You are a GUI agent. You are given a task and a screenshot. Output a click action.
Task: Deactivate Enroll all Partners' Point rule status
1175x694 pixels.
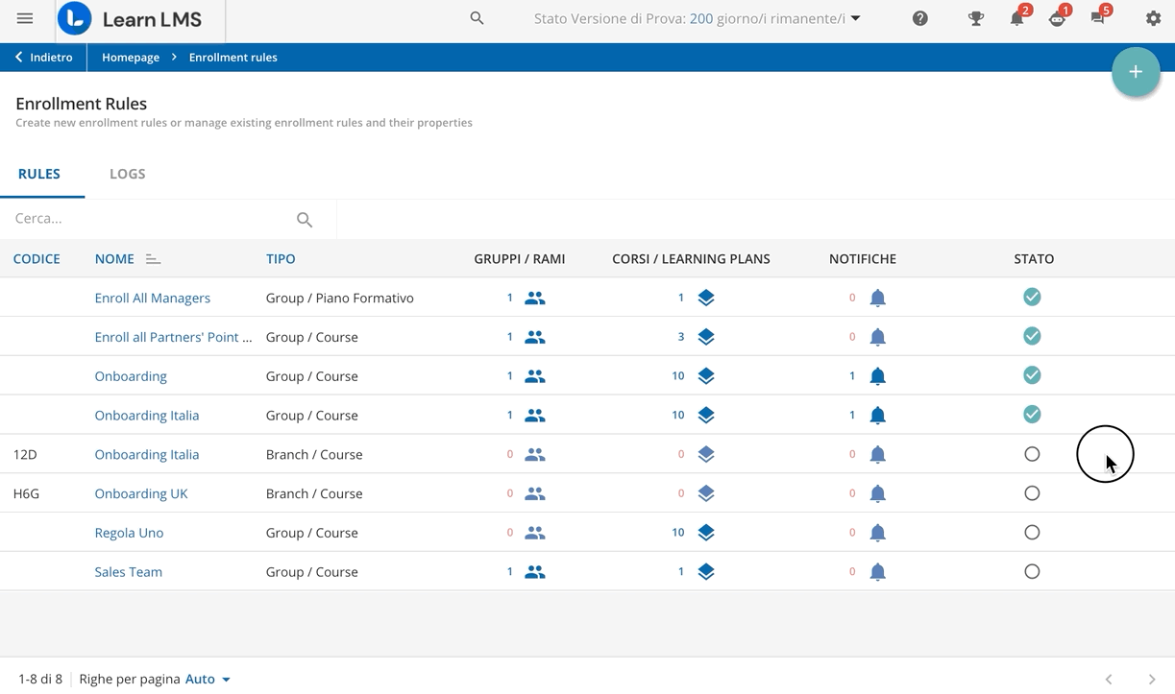1032,336
